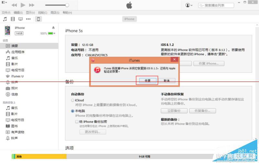
Task: Open the account user icon dropdown
Action: click(189, 5)
